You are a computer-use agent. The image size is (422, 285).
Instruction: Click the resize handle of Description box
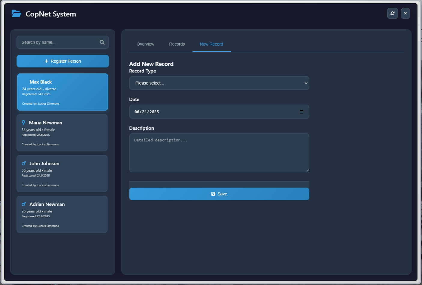tap(307, 170)
